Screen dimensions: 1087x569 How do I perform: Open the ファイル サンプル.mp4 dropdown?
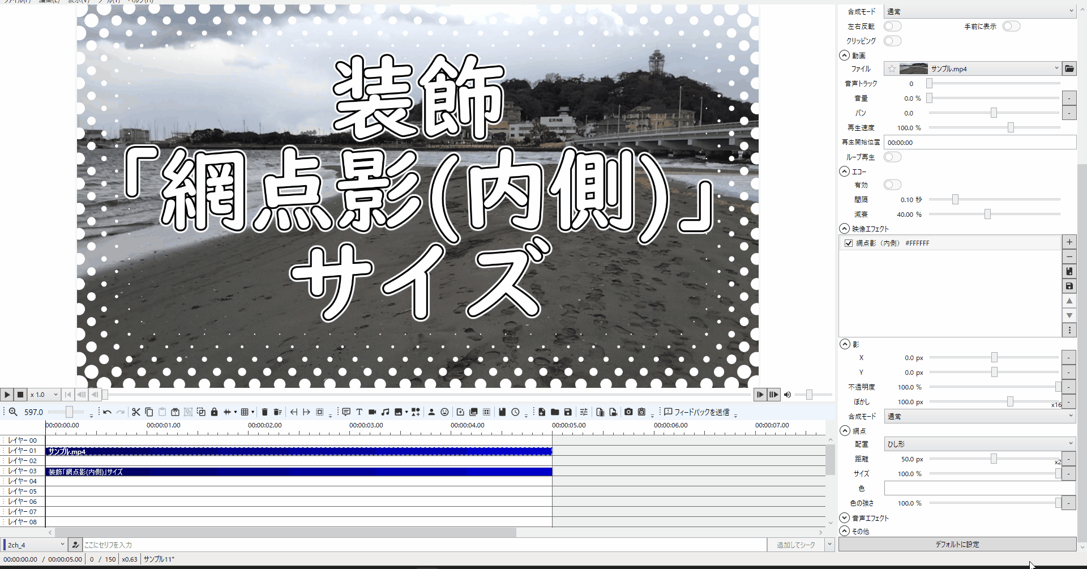click(x=972, y=69)
